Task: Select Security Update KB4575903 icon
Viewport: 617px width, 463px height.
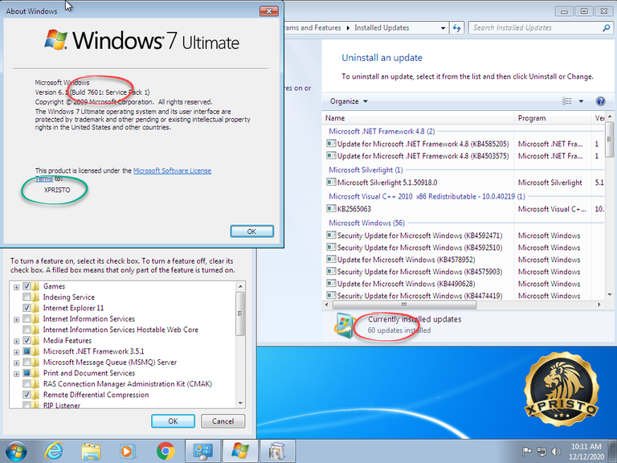Action: click(x=331, y=272)
